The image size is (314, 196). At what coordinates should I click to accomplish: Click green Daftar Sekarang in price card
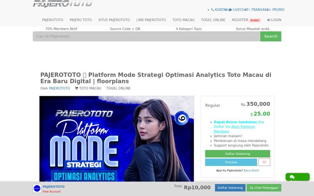(x=238, y=154)
